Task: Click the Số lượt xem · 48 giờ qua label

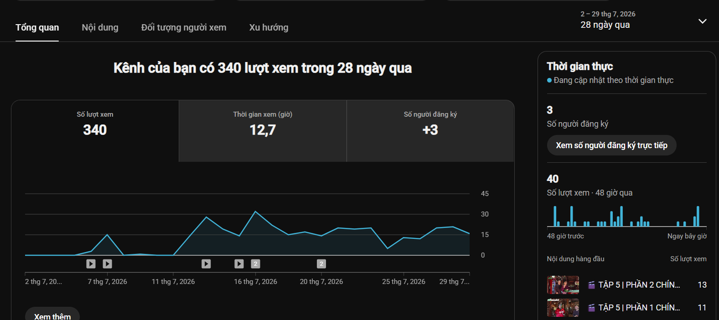Action: tap(590, 193)
